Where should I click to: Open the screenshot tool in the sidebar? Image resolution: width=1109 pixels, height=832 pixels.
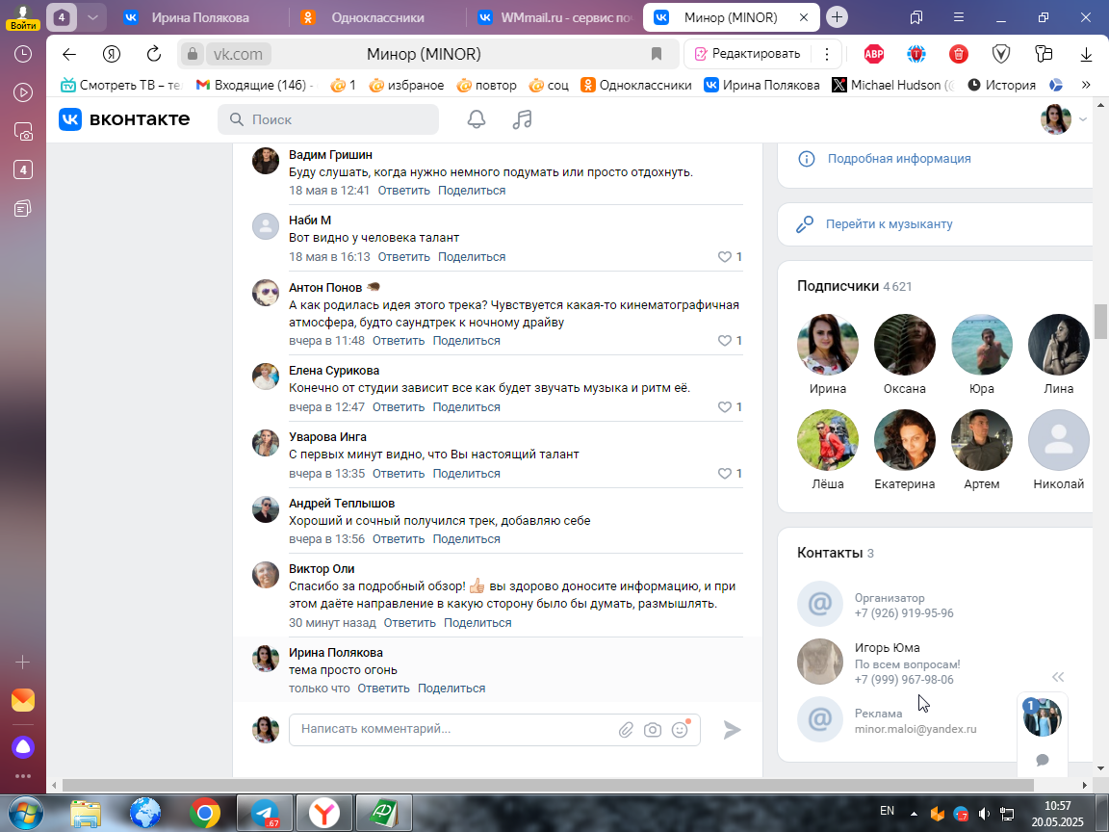pyautogui.click(x=23, y=132)
